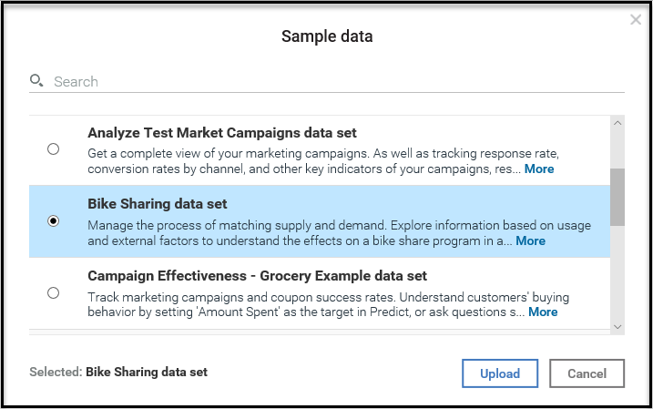Click Bike Sharing data set title
Viewport: 653px width, 409px height.
click(x=158, y=204)
